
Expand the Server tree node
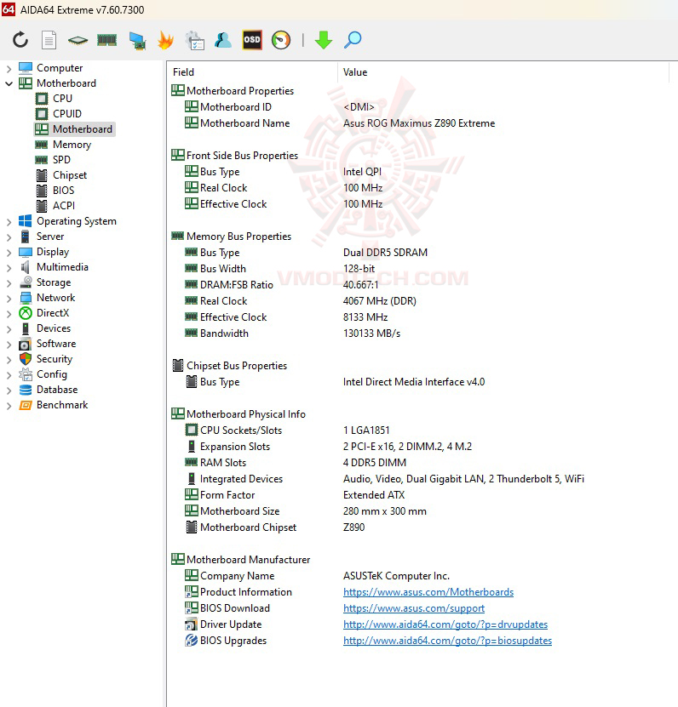pos(9,237)
